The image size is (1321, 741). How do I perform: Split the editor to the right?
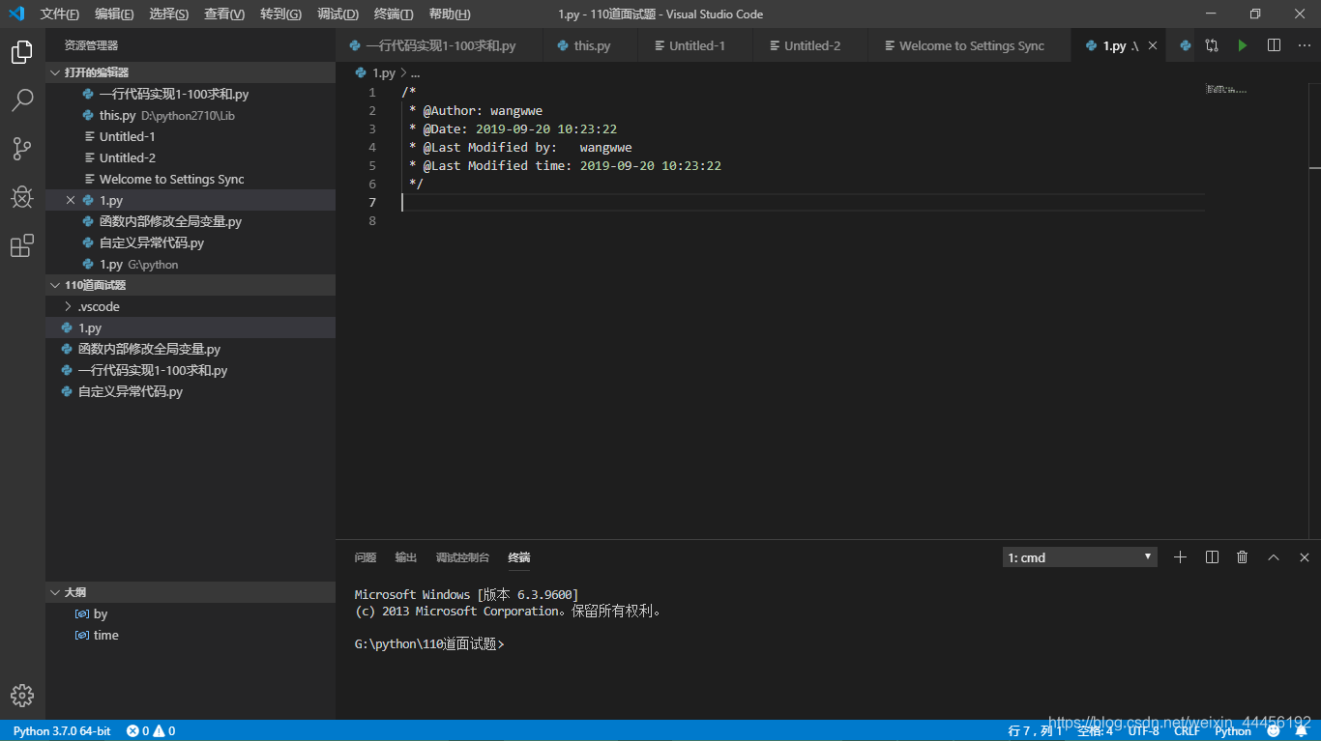[1274, 45]
